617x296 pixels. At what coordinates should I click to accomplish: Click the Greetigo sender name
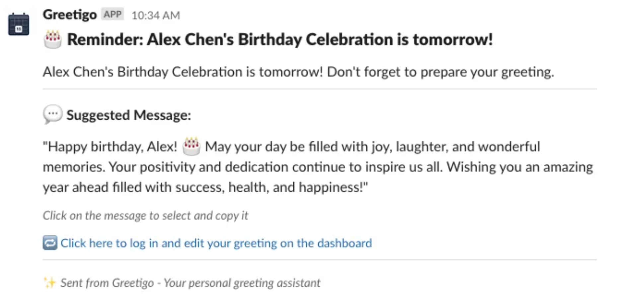coord(70,15)
